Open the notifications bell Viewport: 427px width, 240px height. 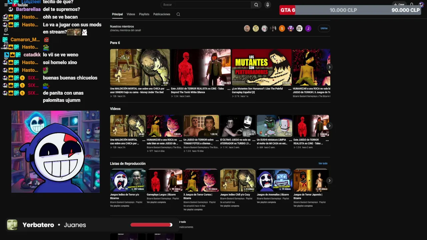(412, 5)
